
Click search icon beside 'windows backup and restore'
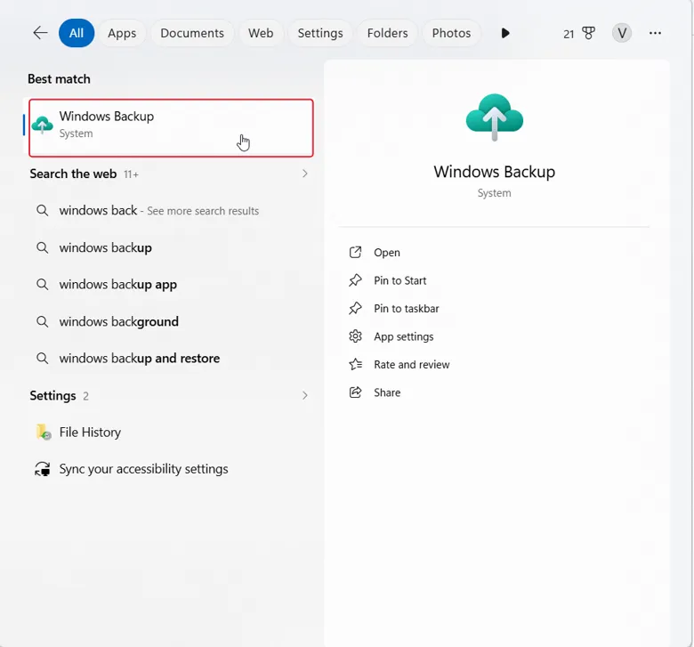pos(43,359)
